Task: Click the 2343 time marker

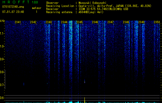Action: pyautogui.click(x=49, y=22)
